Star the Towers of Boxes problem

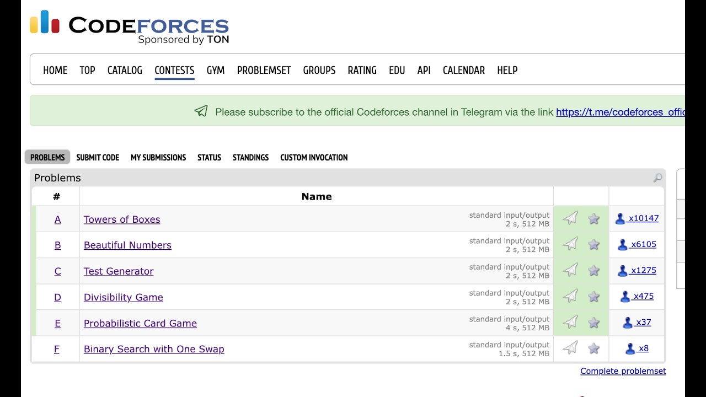tap(593, 219)
